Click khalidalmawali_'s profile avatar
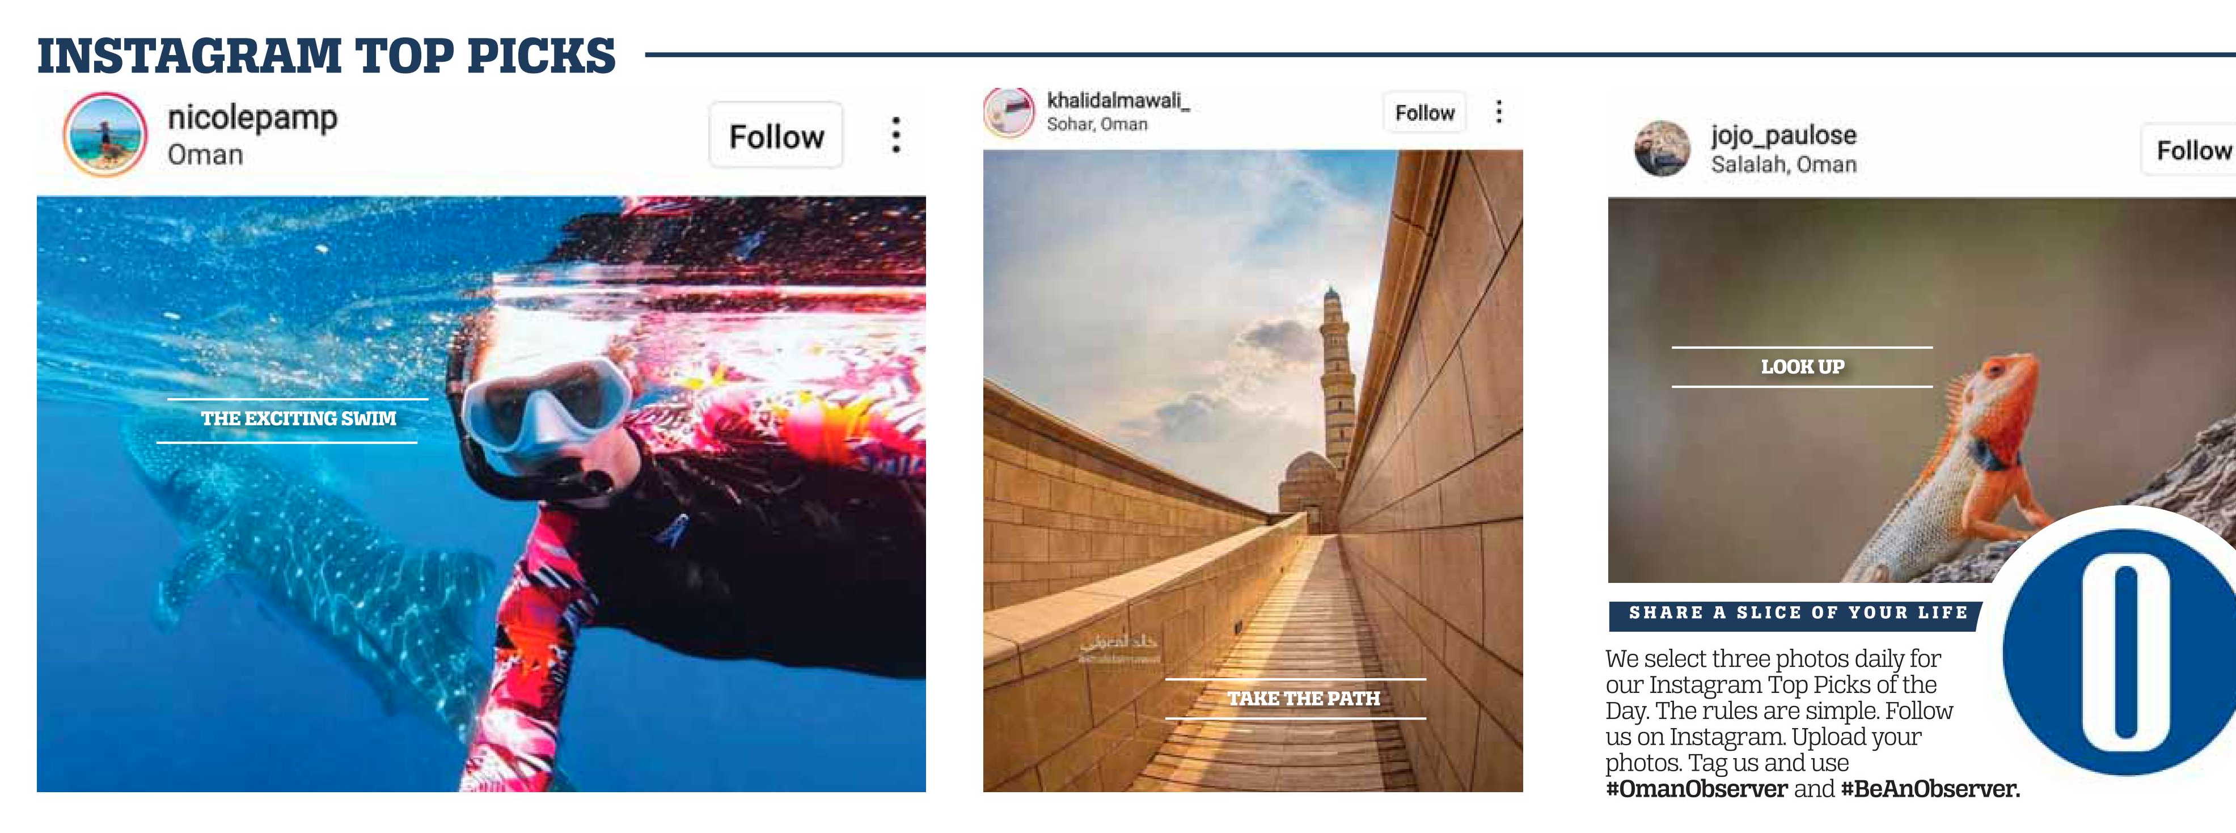Screen dimensions: 2236x833 pos(1009,113)
